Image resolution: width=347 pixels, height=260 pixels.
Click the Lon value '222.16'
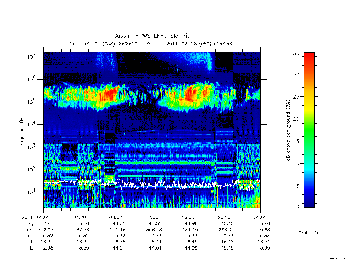[118, 230]
